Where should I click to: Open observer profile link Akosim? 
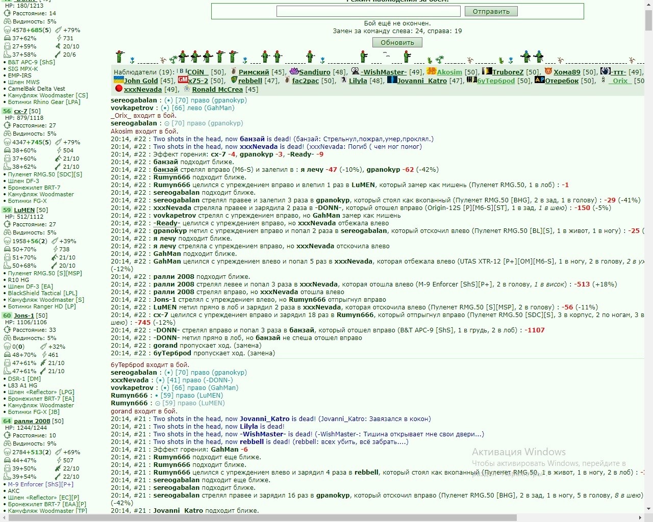pyautogui.click(x=449, y=72)
